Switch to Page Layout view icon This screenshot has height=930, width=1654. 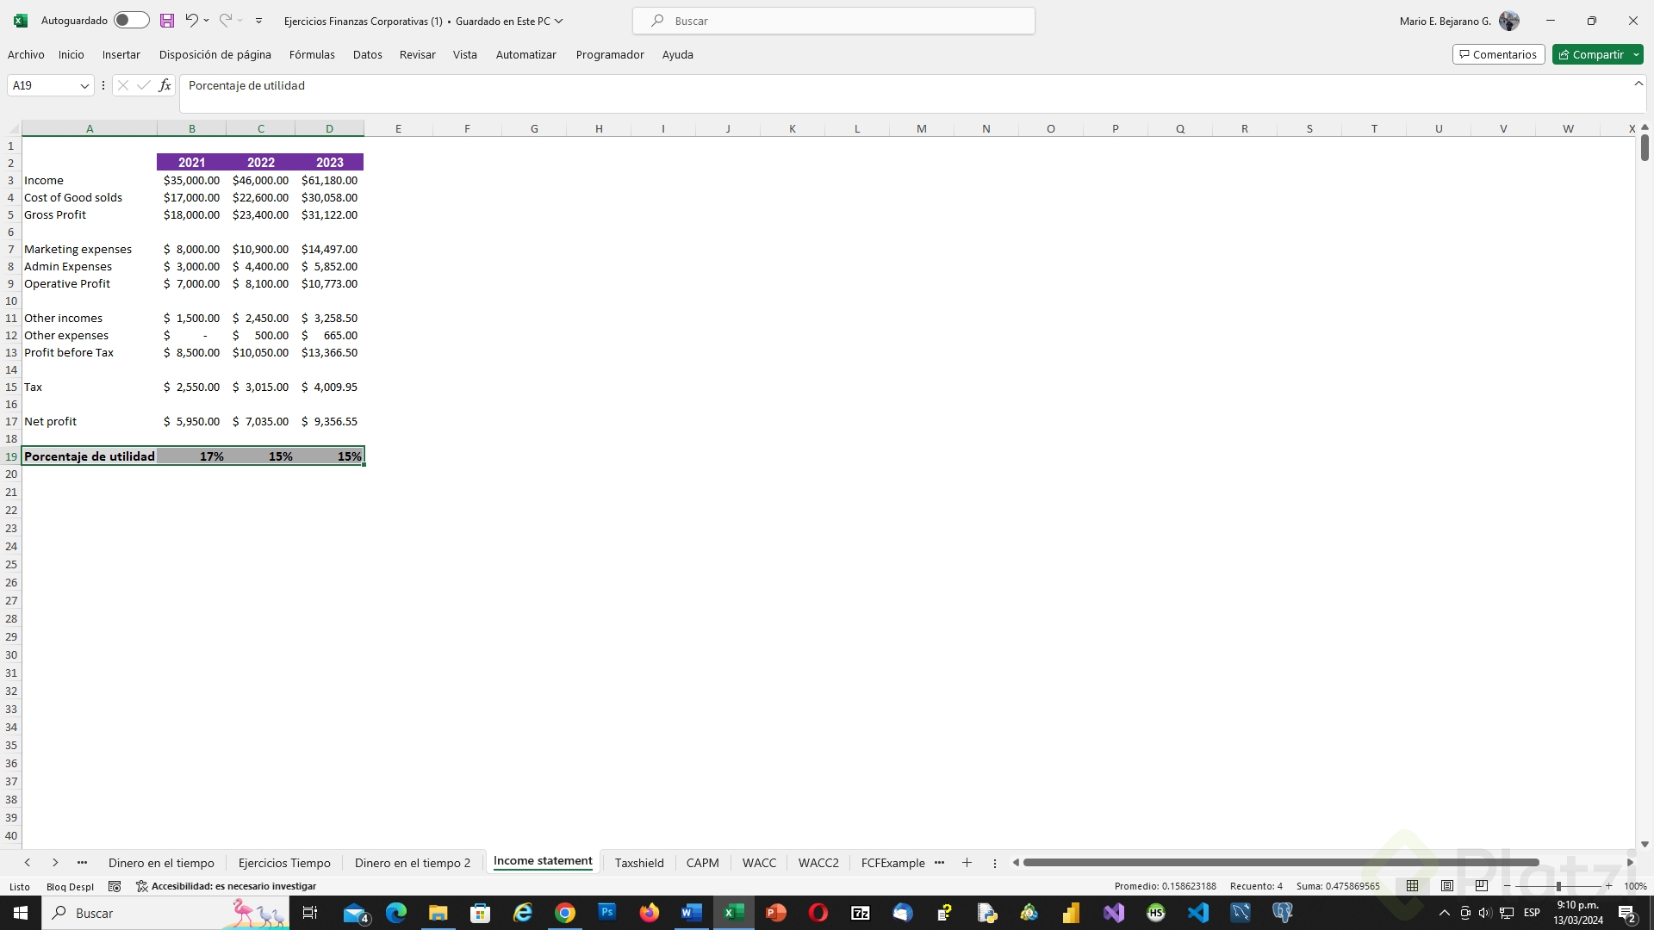pyautogui.click(x=1447, y=886)
